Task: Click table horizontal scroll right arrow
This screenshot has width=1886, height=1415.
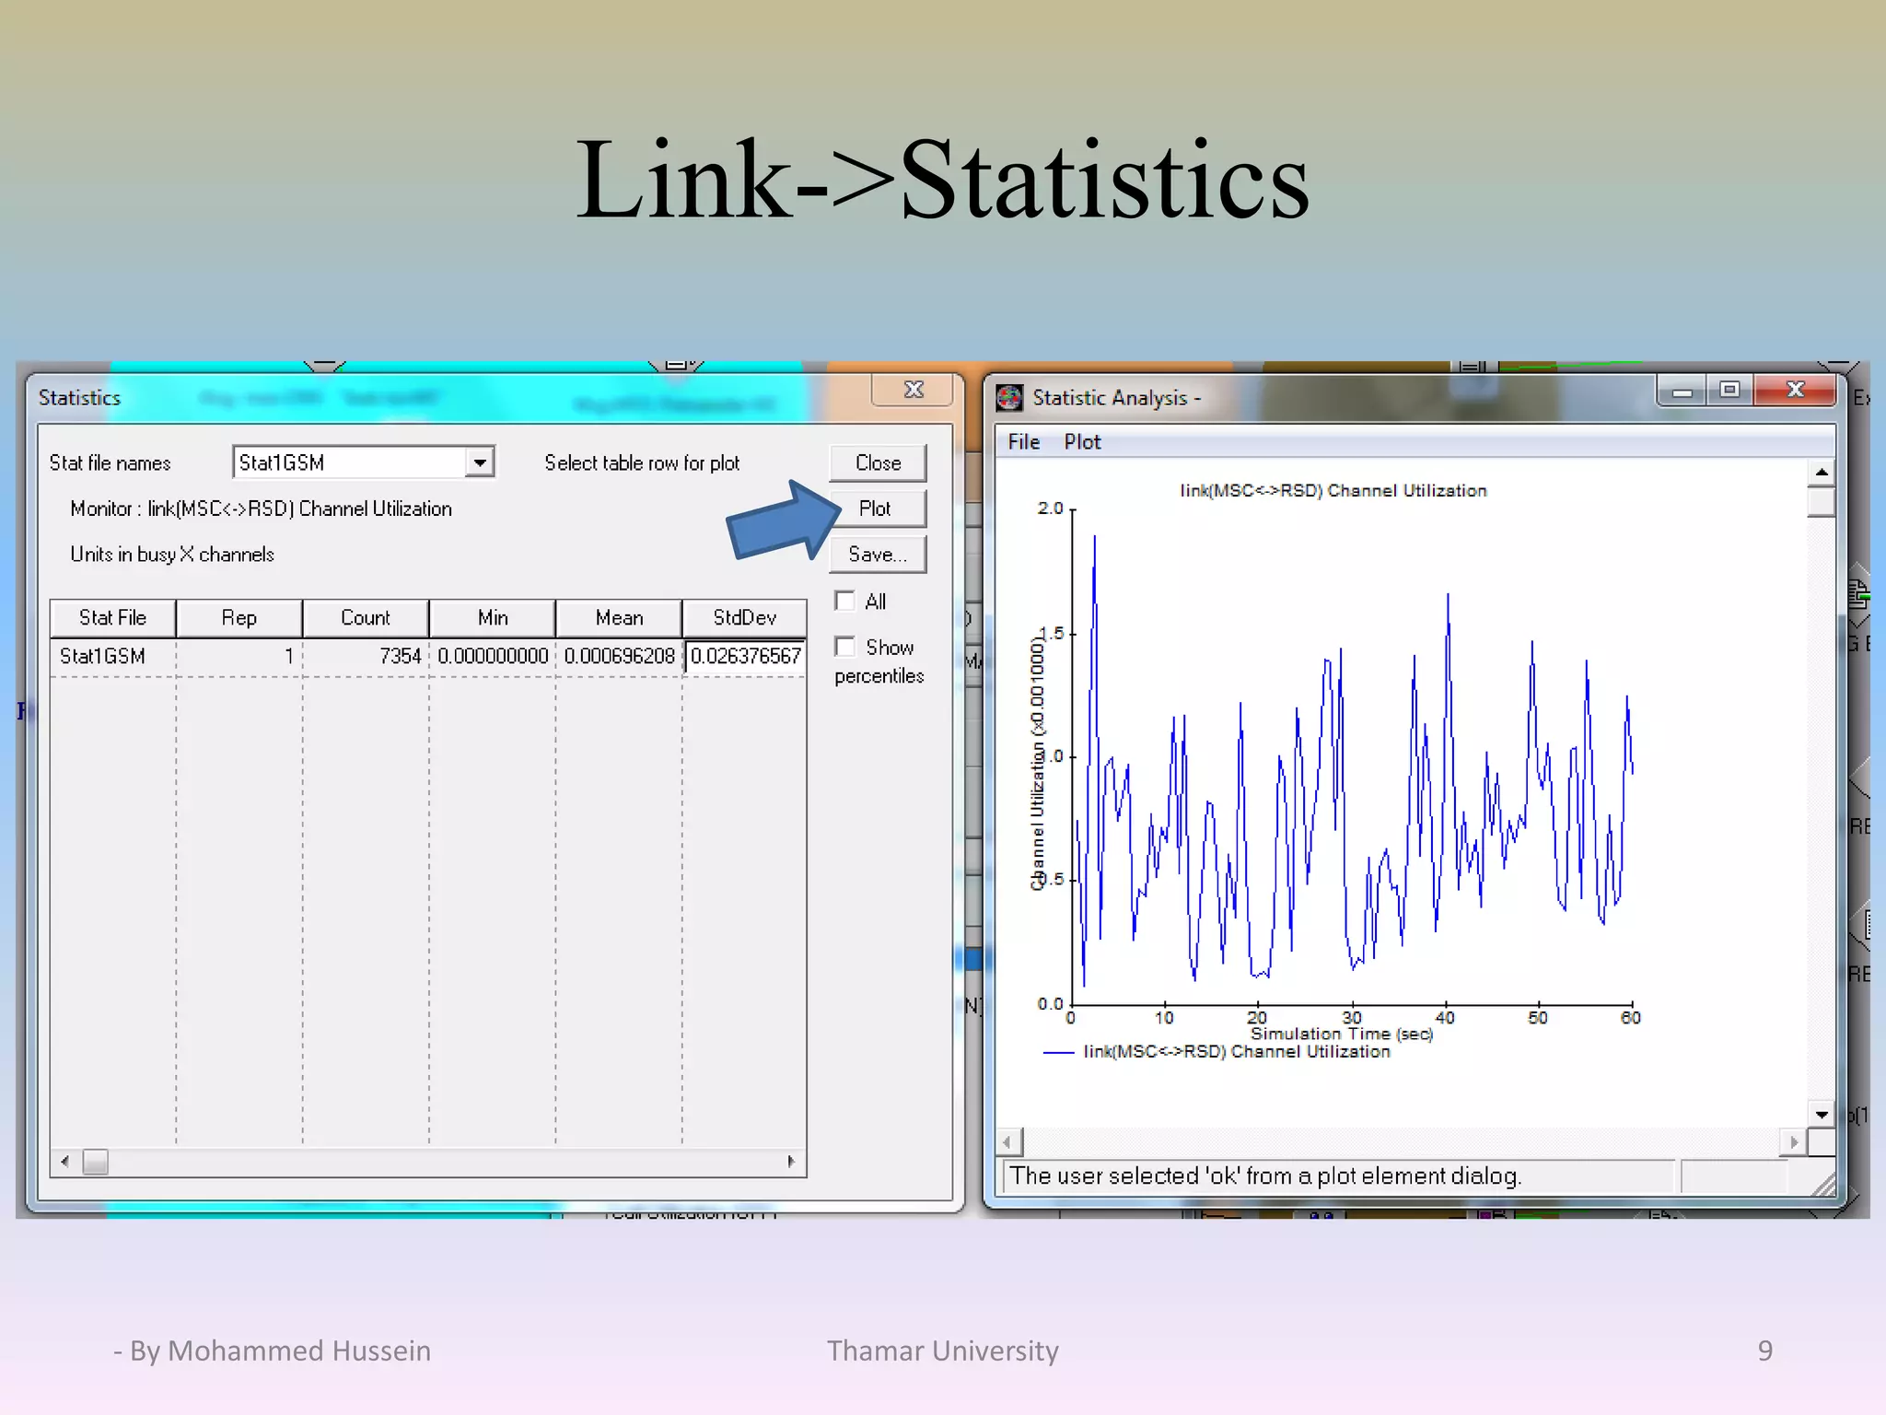Action: pyautogui.click(x=791, y=1162)
